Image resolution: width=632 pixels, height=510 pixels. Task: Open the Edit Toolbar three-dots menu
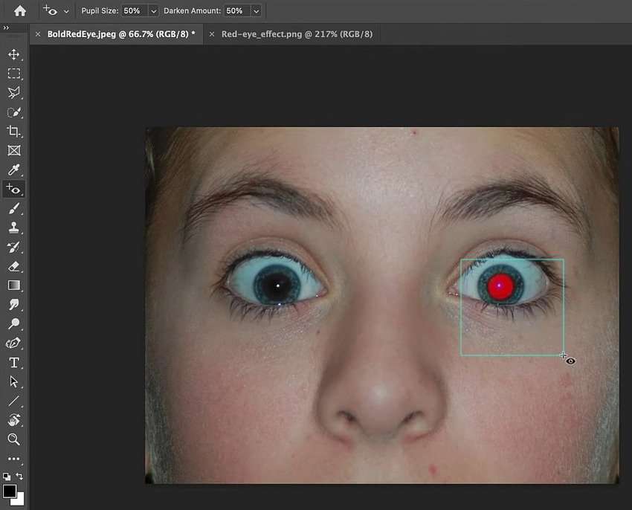pyautogui.click(x=13, y=459)
